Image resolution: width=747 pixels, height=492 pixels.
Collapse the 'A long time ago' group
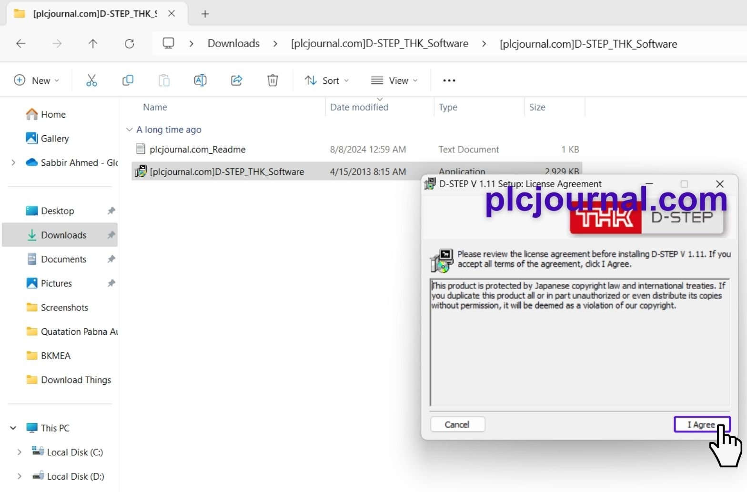[x=129, y=130]
